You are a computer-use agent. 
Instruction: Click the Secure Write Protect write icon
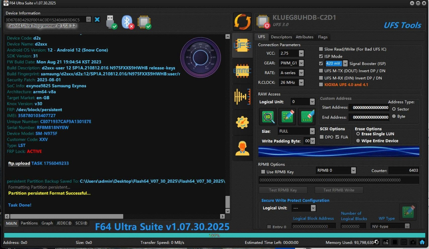[x=408, y=212]
